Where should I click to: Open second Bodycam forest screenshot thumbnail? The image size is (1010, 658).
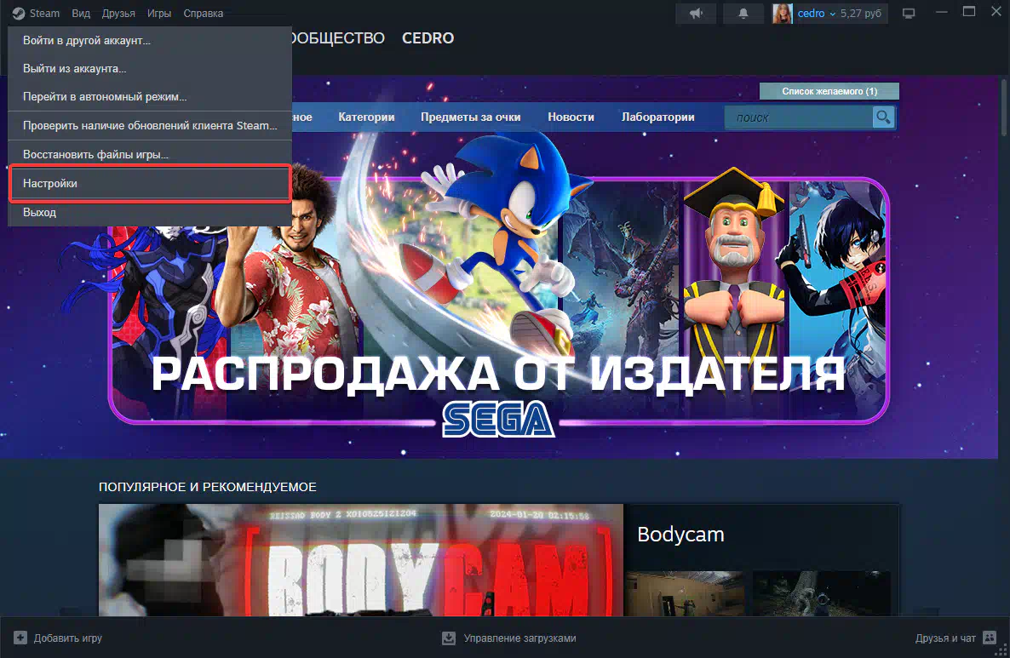point(822,593)
